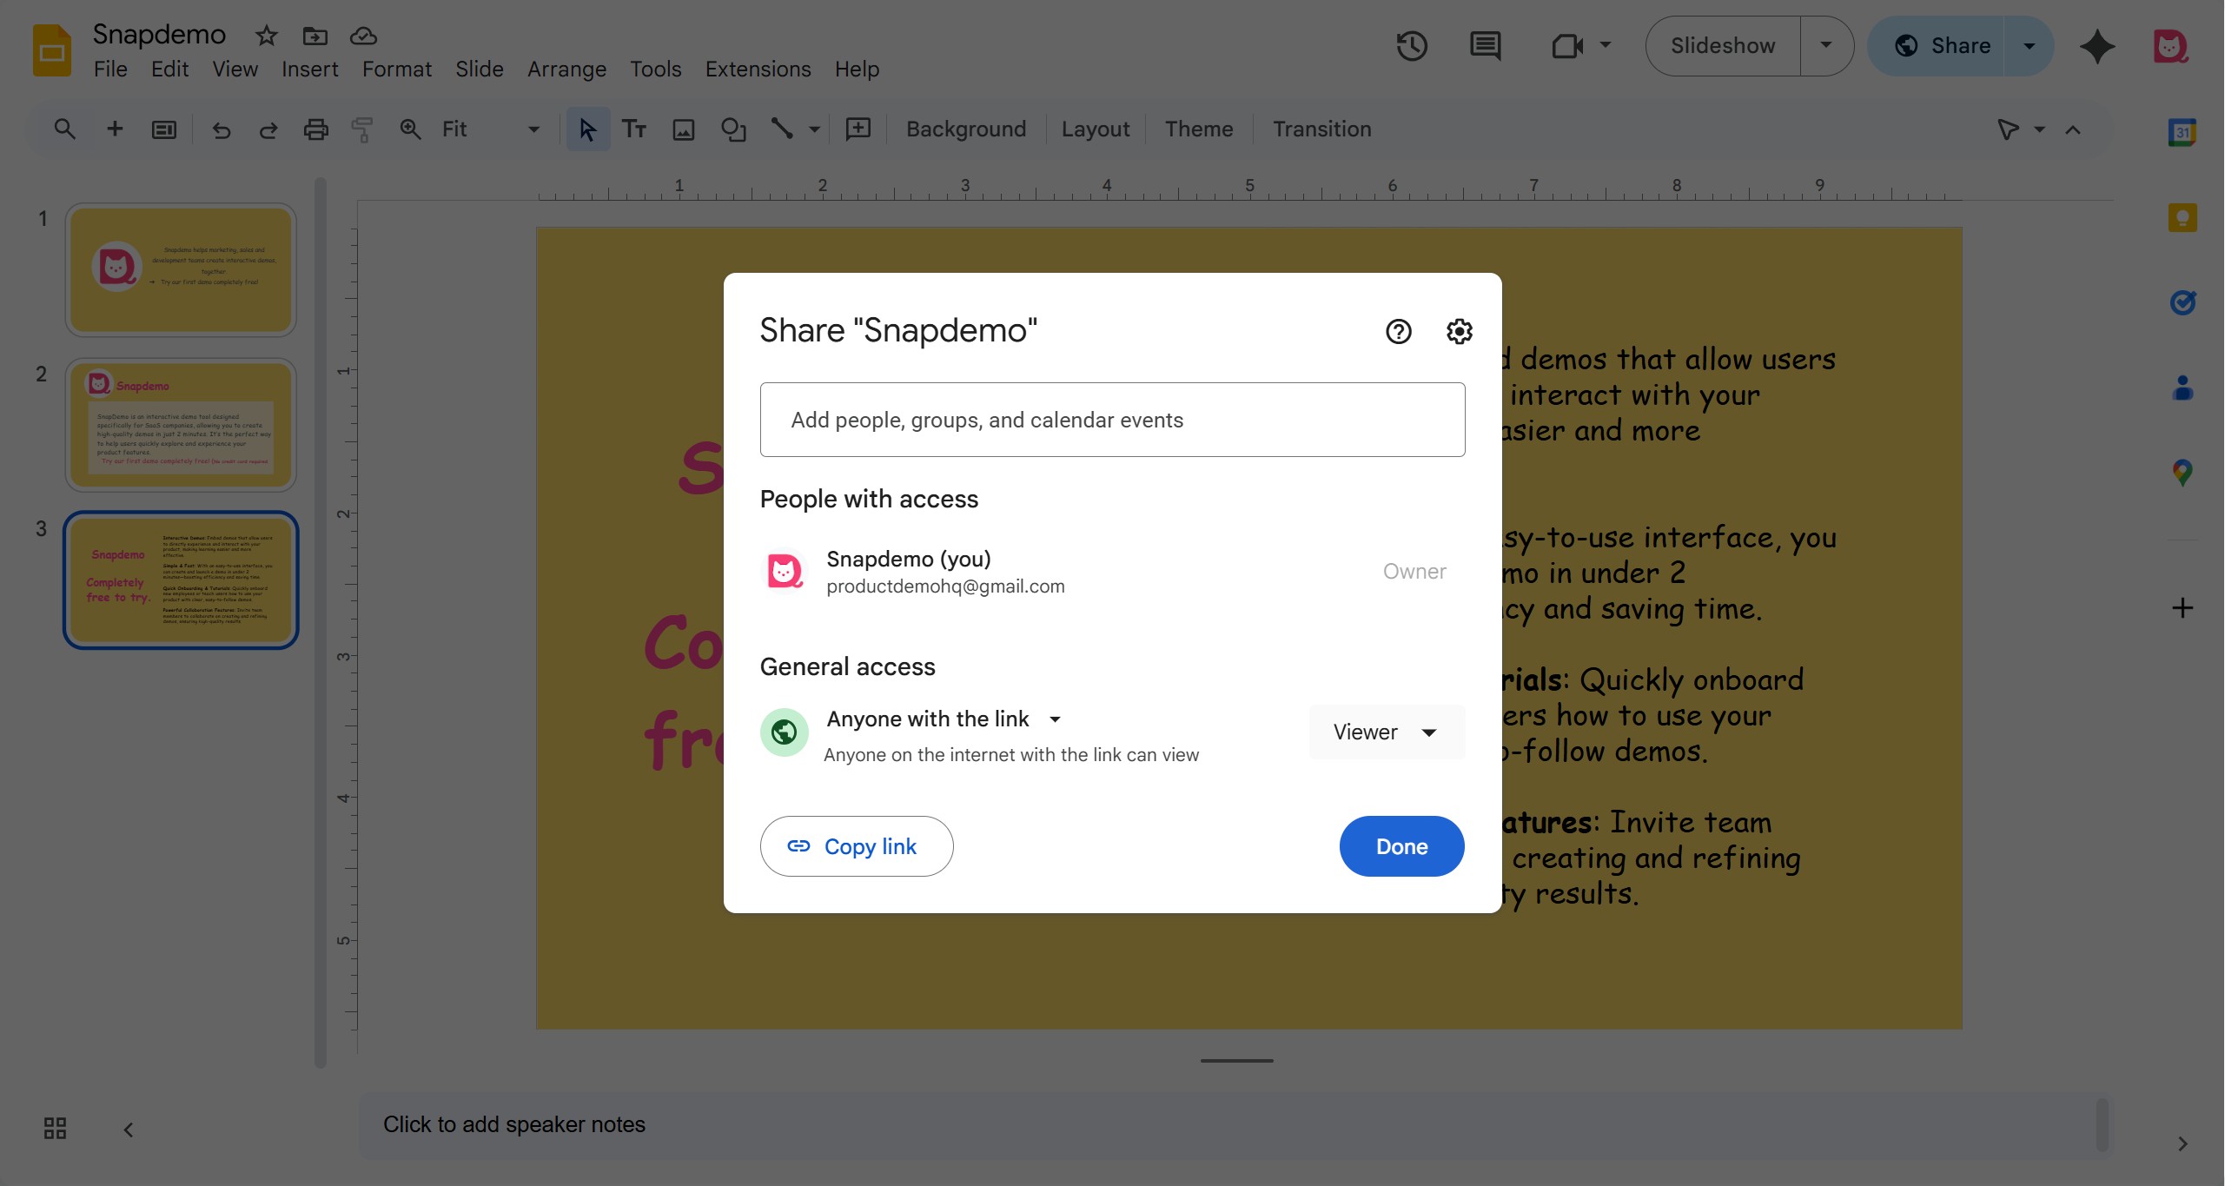The height and width of the screenshot is (1186, 2225).
Task: Open the Viewer role dropdown
Action: point(1386,732)
